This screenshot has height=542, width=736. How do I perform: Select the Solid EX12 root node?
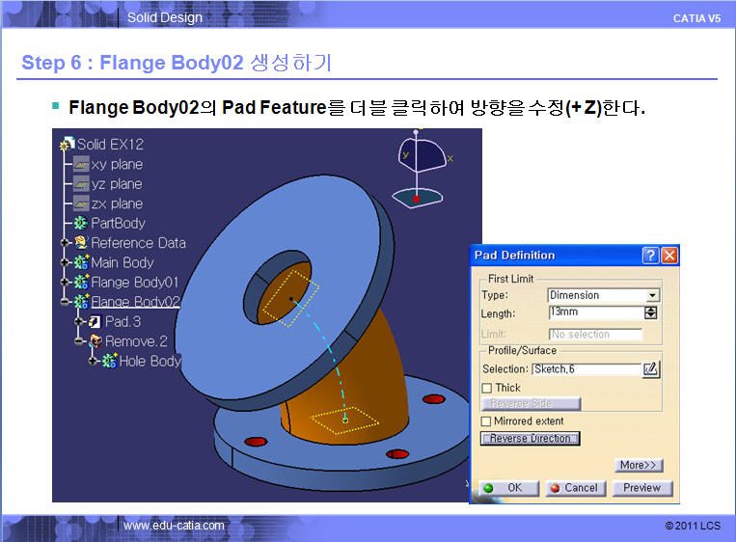click(109, 145)
